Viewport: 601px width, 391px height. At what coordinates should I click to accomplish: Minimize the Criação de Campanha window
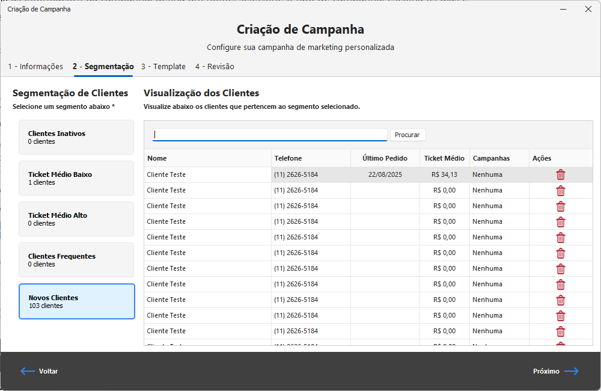pos(563,9)
